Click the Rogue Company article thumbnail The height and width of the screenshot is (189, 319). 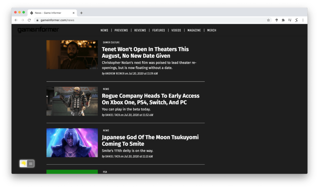[x=72, y=101]
